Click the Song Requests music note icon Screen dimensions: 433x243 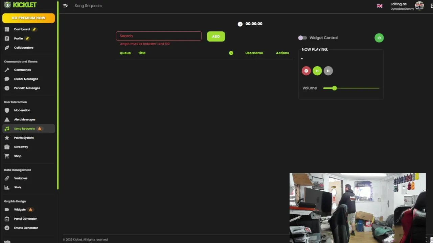tap(7, 129)
